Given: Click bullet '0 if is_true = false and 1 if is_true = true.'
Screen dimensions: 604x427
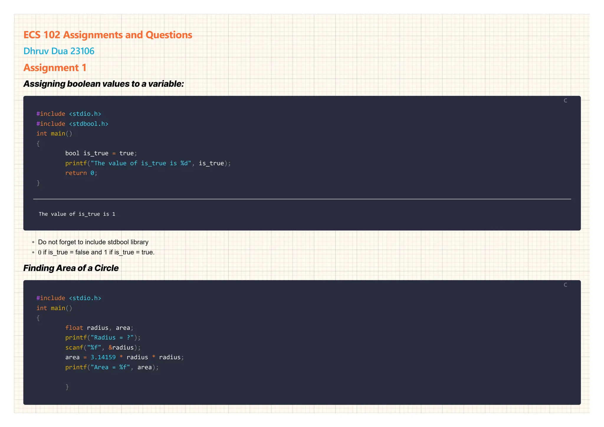Looking at the screenshot, I should click(x=96, y=252).
